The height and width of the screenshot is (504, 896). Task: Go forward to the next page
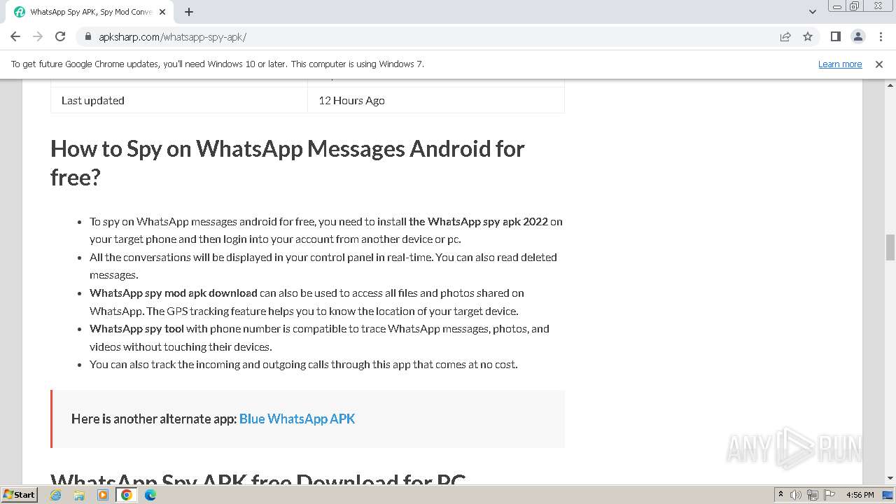(38, 36)
